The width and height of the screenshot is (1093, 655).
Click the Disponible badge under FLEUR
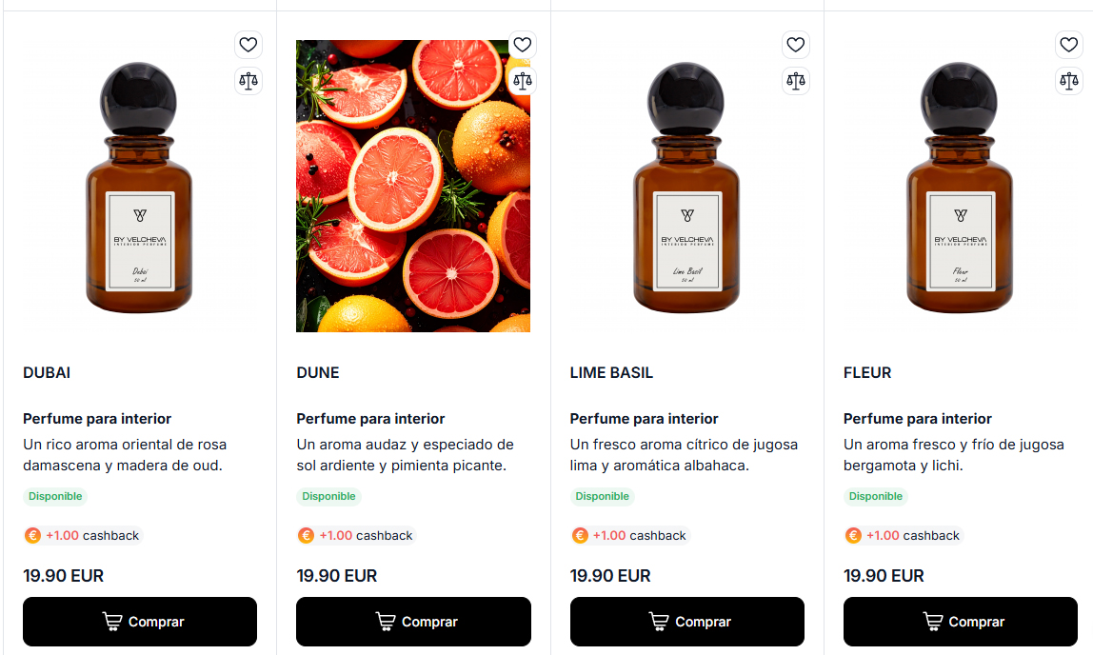click(x=875, y=496)
